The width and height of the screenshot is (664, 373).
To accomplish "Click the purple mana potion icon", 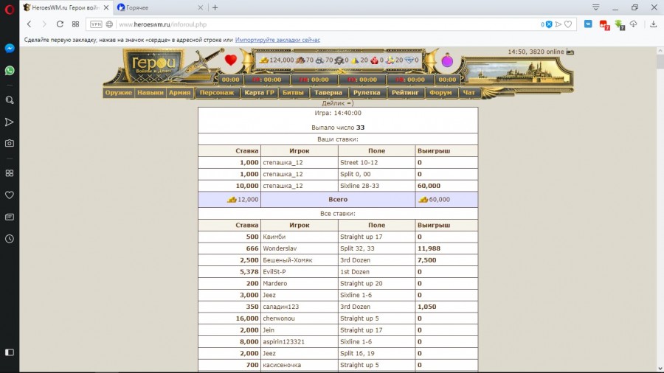I will pos(447,60).
